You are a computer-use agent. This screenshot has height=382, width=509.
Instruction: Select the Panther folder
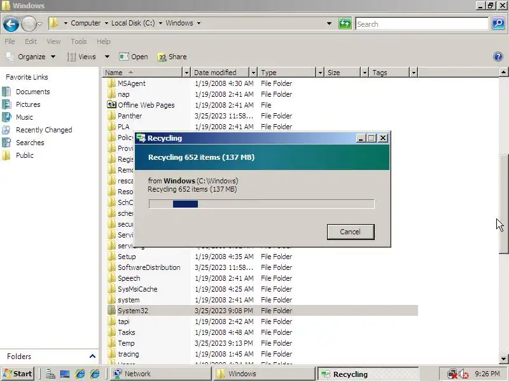[x=130, y=116]
